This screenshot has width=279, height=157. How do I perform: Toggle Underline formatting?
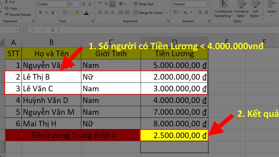(x=53, y=13)
